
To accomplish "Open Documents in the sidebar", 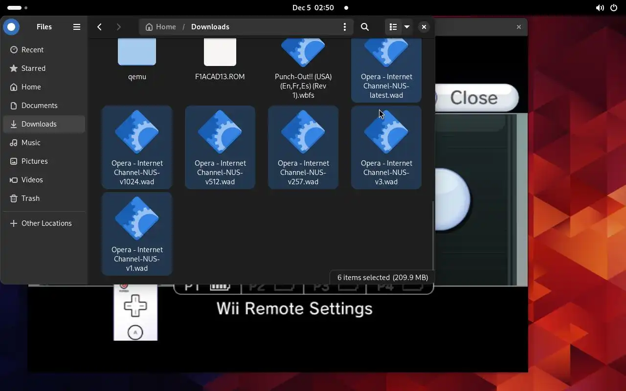I will click(44, 106).
